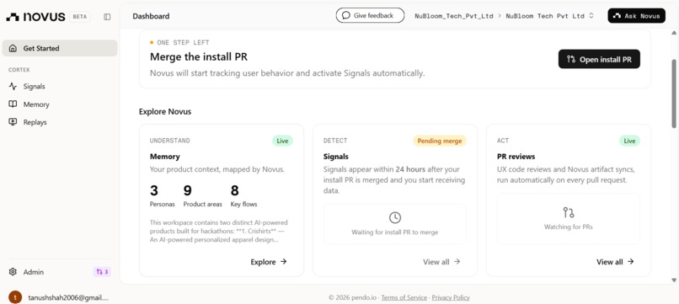Open Get Started page
Image resolution: width=679 pixels, height=304 pixels.
pyautogui.click(x=60, y=48)
